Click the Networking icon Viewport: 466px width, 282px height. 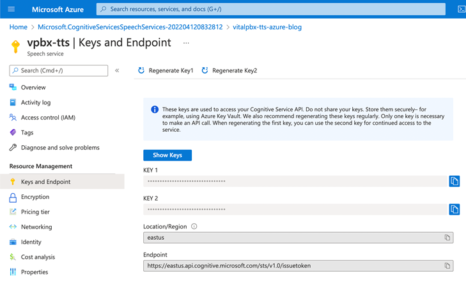coord(13,227)
